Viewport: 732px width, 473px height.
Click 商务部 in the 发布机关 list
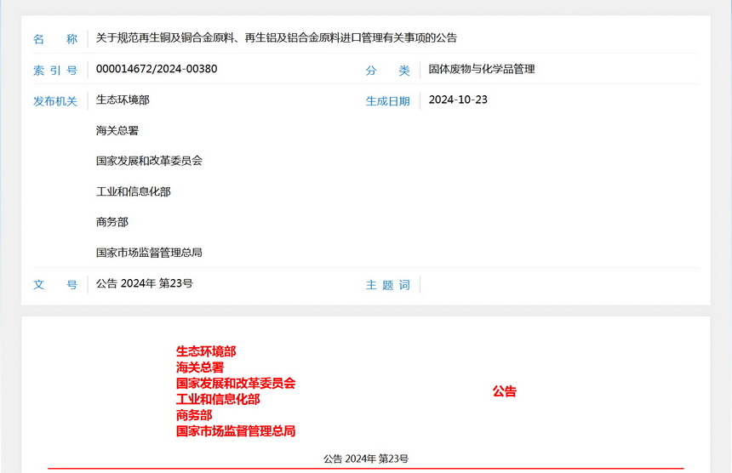112,222
